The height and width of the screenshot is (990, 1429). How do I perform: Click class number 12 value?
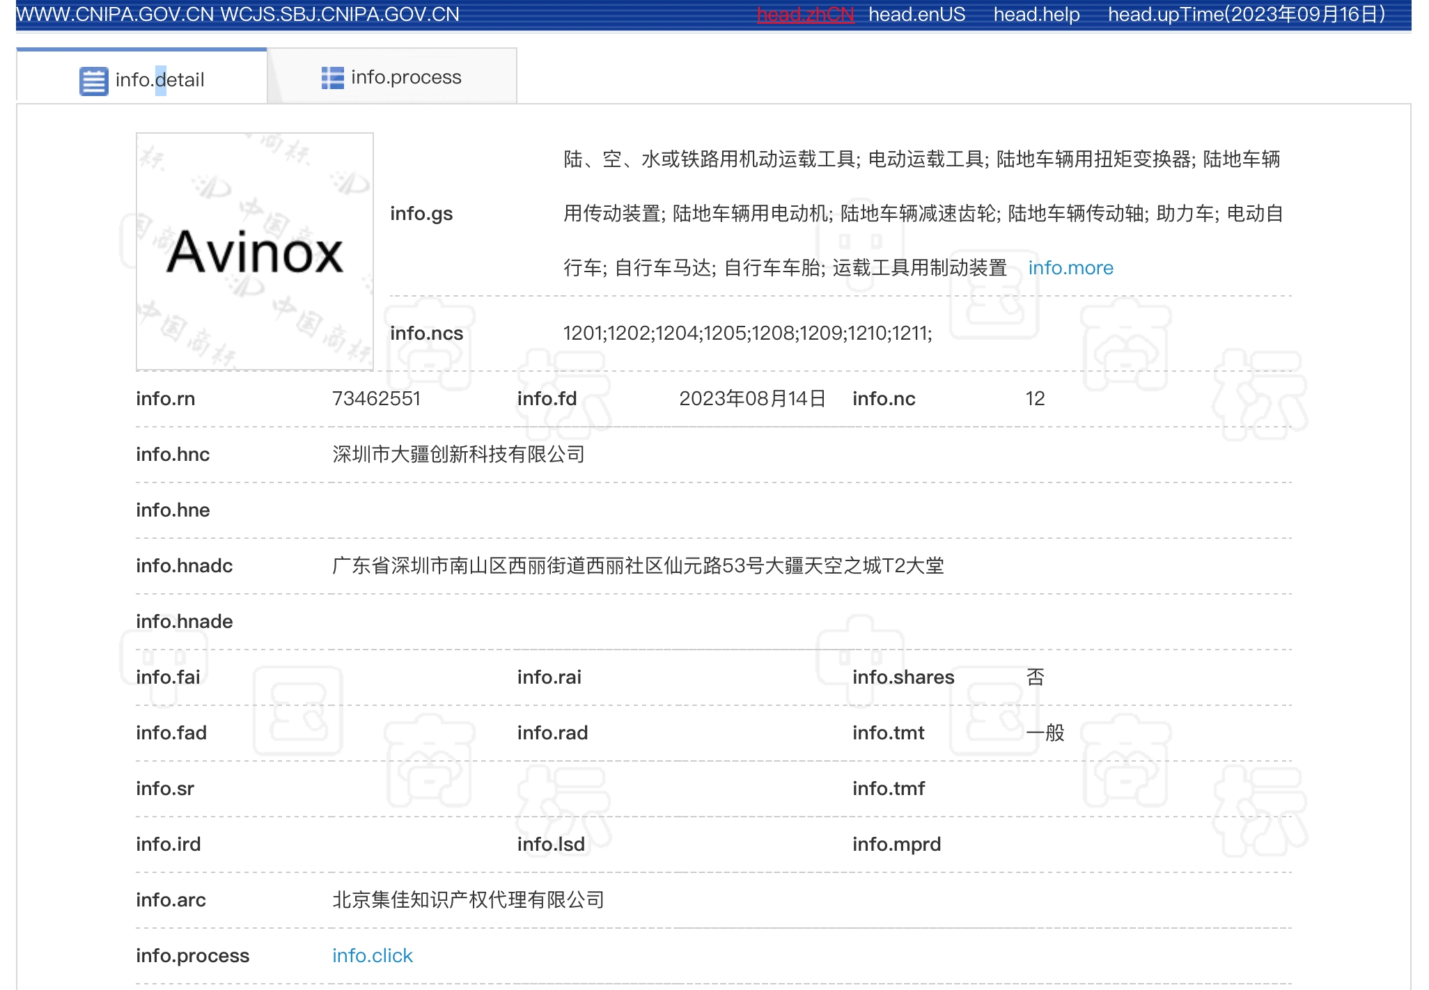pyautogui.click(x=1035, y=399)
